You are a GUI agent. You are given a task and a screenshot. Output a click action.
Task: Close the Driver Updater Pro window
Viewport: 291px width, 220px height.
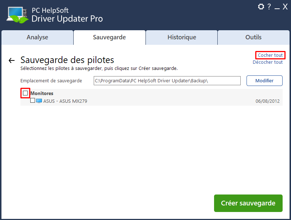click(x=285, y=7)
